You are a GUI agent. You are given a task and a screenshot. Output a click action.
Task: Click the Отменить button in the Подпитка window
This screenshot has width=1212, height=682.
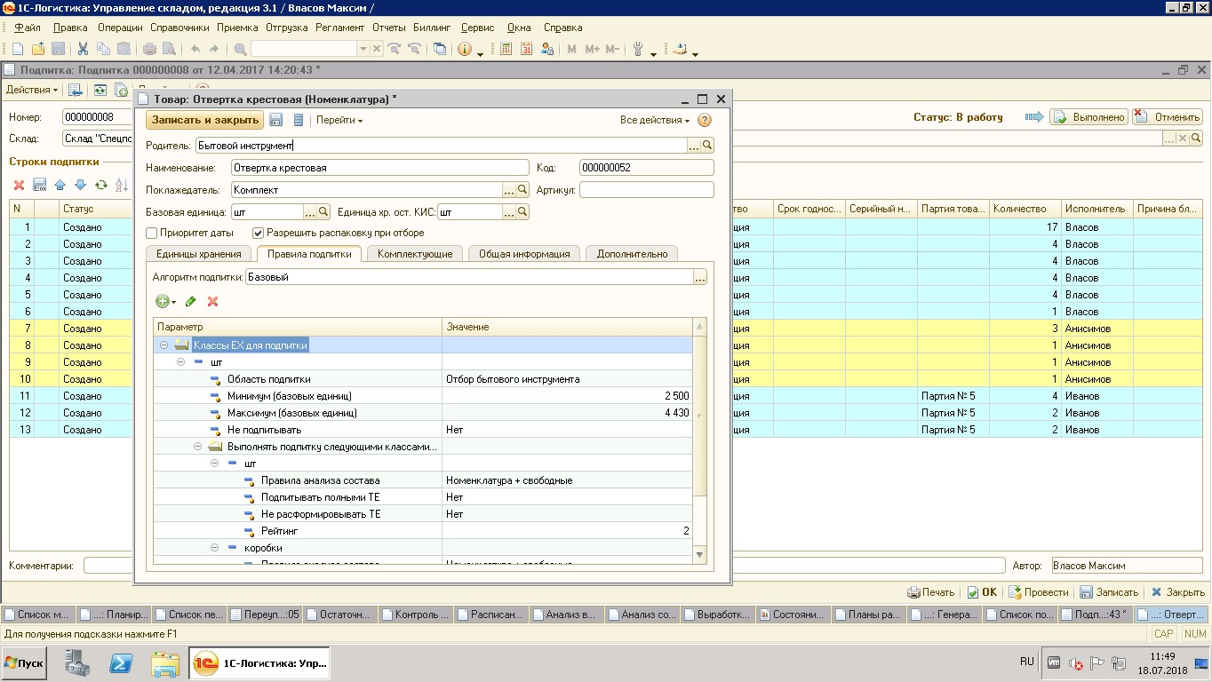pos(1168,117)
